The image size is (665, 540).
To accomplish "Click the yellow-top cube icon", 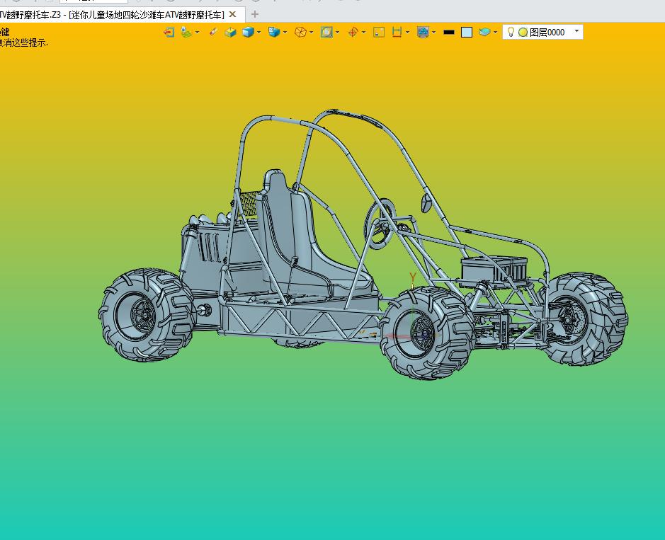I will click(230, 33).
